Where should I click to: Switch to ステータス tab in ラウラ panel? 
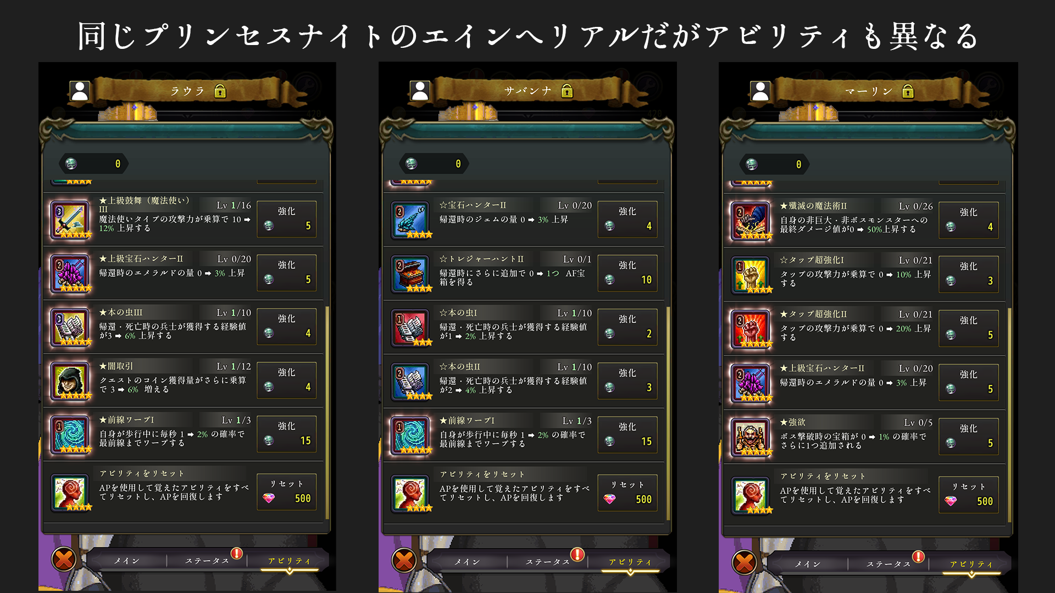[x=207, y=561]
